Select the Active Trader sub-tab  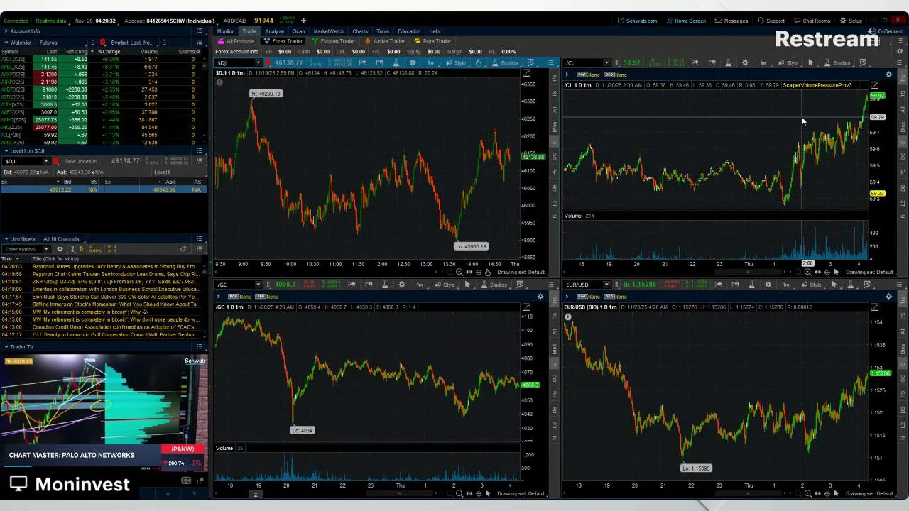point(385,41)
